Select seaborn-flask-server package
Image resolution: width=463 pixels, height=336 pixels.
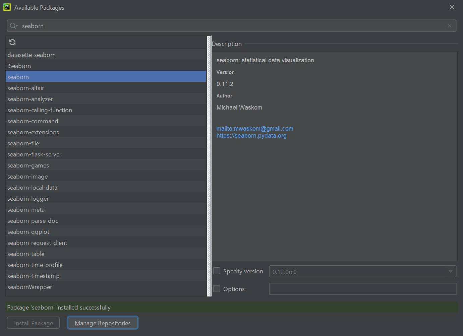pyautogui.click(x=106, y=154)
